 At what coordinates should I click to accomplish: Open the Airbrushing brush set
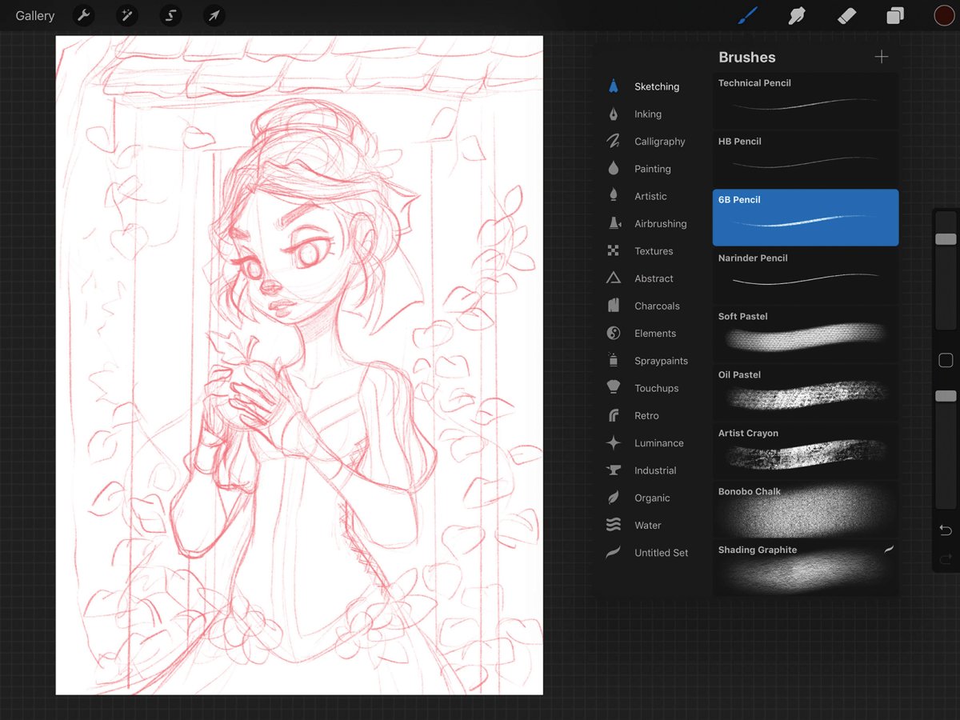(x=660, y=224)
